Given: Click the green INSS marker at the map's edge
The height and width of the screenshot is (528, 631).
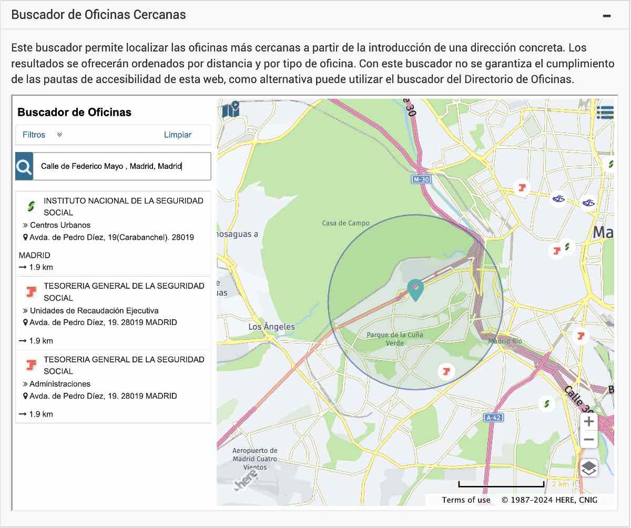Looking at the screenshot, I should pyautogui.click(x=610, y=164).
